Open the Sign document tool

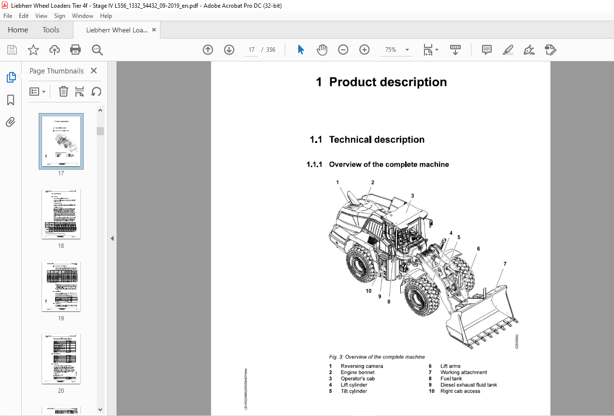coord(529,50)
